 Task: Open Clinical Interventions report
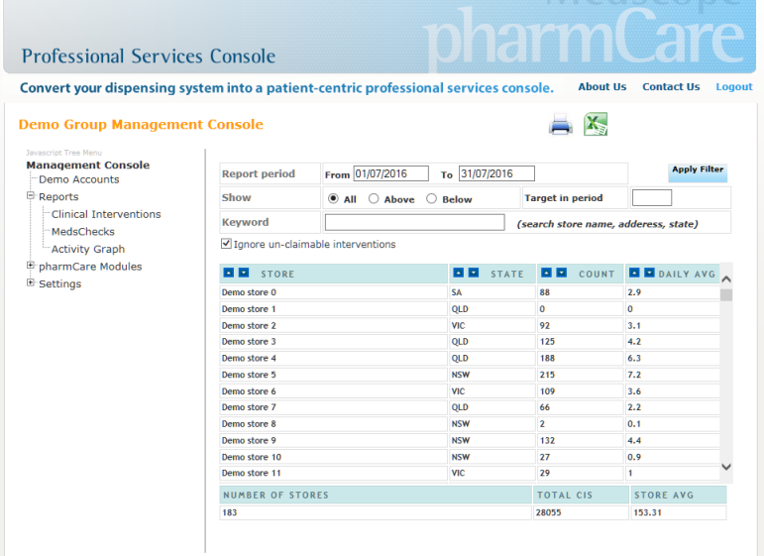[x=106, y=214]
